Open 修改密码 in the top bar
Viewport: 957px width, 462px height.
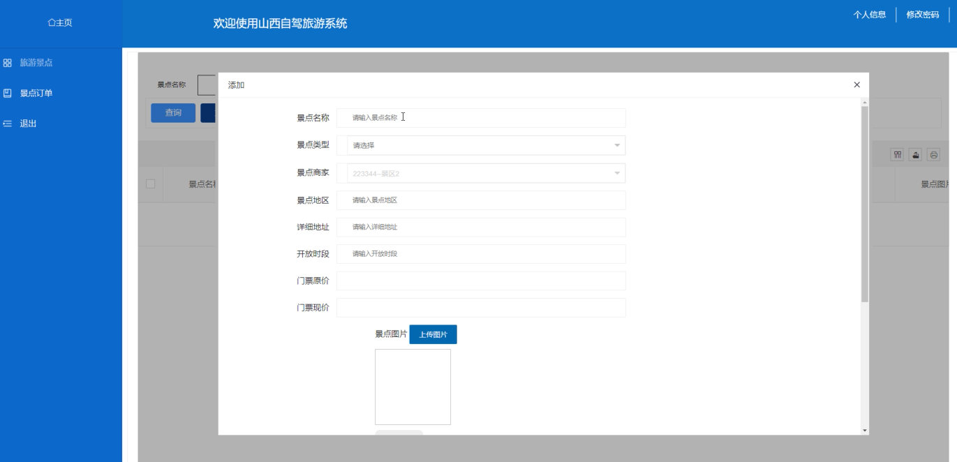(x=923, y=15)
